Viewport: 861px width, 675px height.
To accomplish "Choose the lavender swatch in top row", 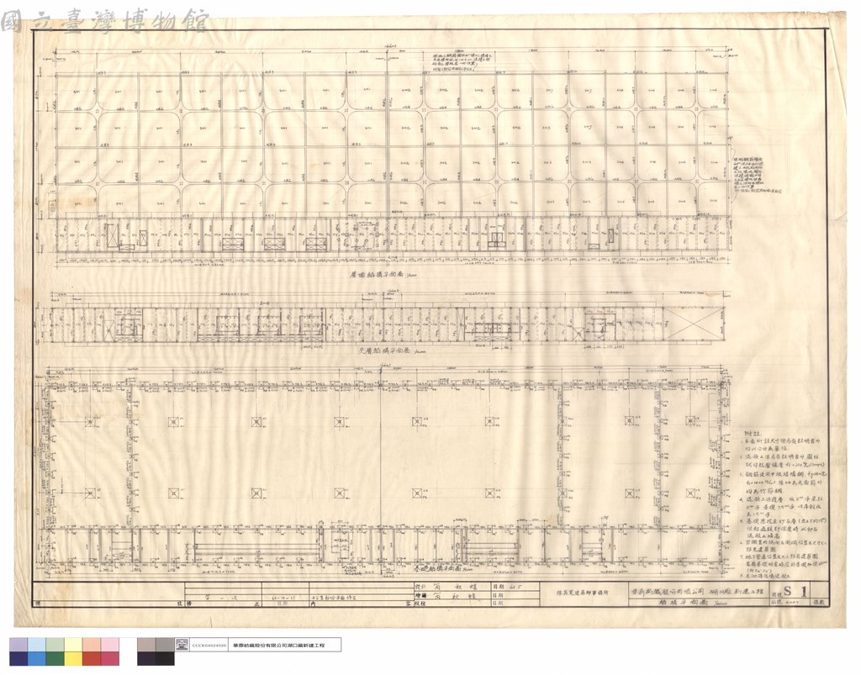I will tap(18, 645).
